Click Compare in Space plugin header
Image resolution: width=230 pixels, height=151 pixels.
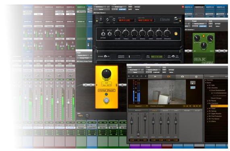pos(156,72)
